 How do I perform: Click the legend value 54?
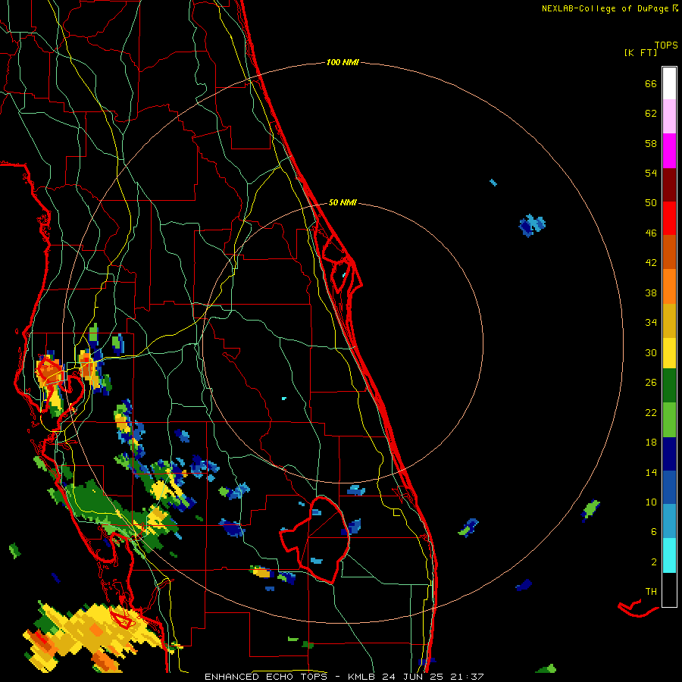coord(651,174)
